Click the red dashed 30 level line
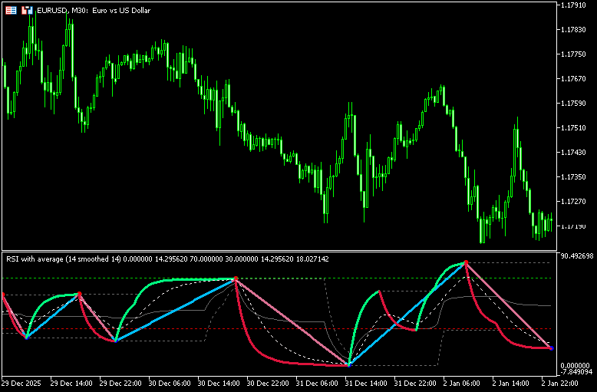This screenshot has width=597, height=392. click(307, 329)
